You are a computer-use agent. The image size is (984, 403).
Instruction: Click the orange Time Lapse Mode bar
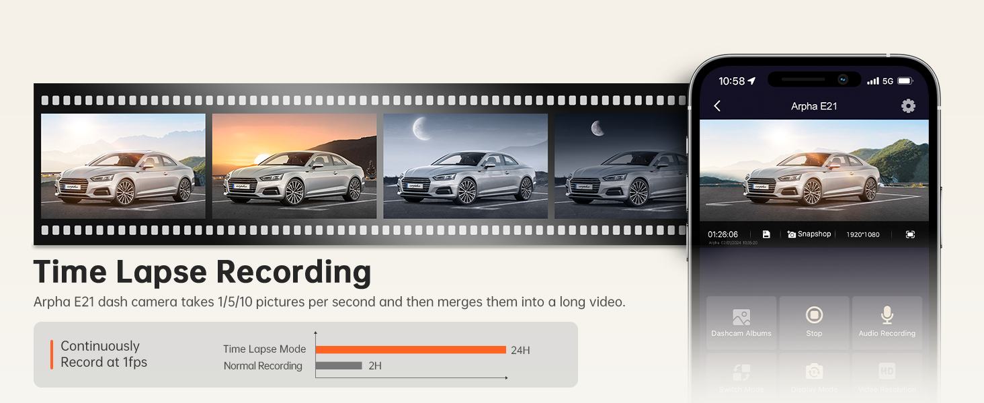(410, 349)
